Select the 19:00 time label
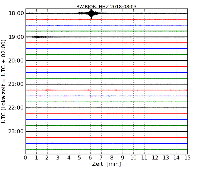This screenshot has width=213, height=171. [x=16, y=37]
